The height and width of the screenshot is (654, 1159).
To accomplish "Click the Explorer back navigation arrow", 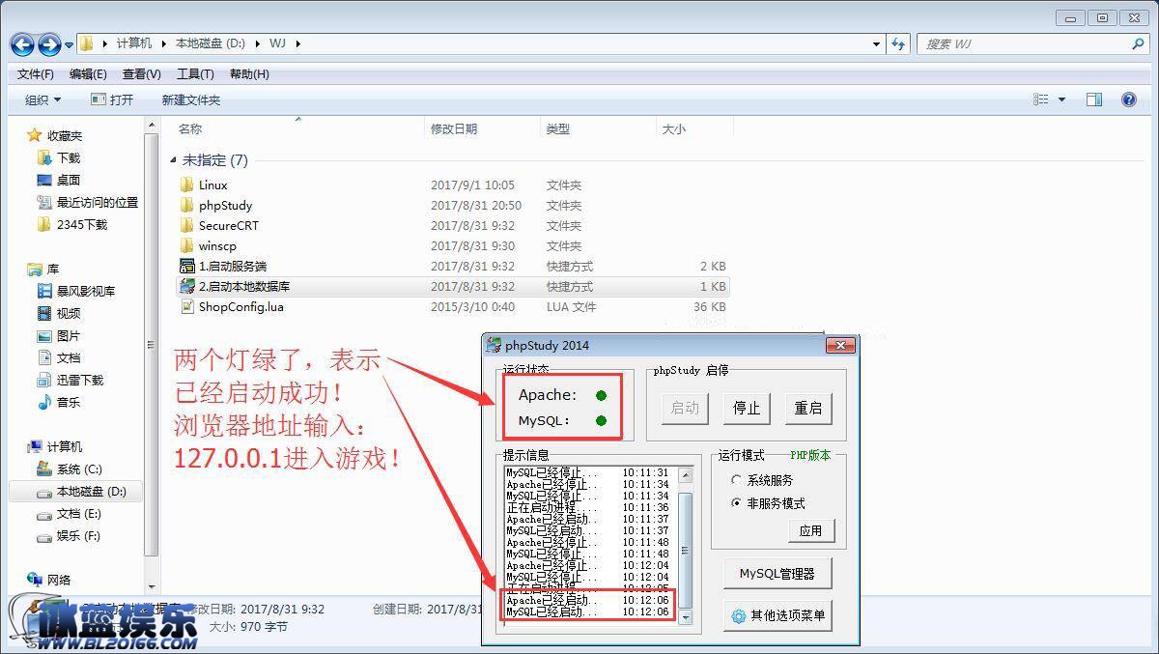I will click(23, 44).
